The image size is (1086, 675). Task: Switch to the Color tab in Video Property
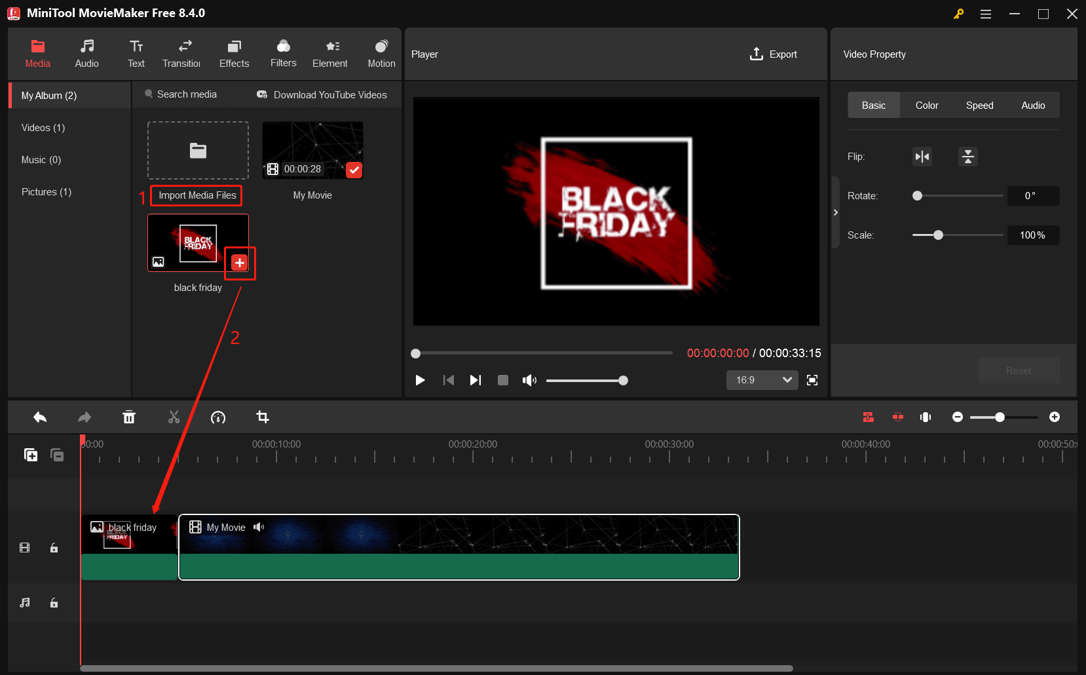point(926,105)
